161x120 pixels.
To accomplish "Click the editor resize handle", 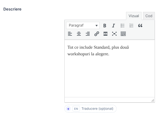I will 153,100.
